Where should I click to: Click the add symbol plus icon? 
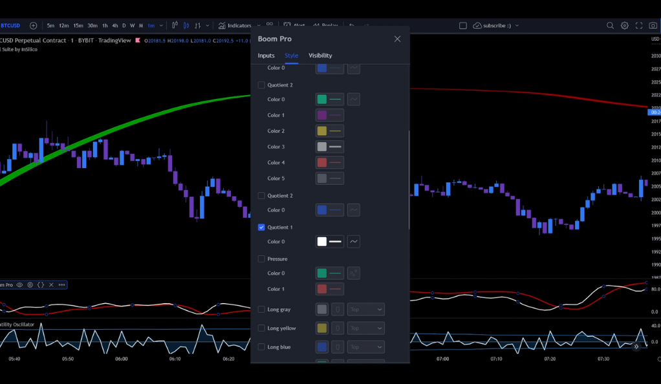(x=34, y=26)
